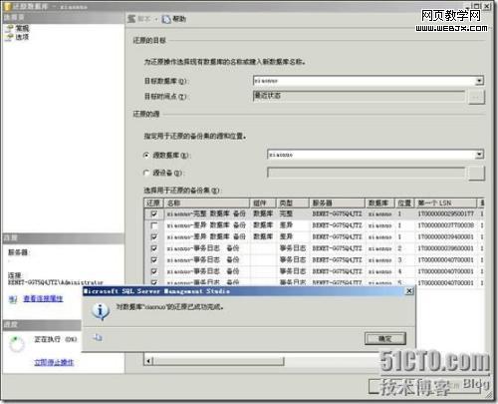The height and width of the screenshot is (404, 498).
Task: Click the icon beside 查看连接属性 link
Action: pos(13,299)
